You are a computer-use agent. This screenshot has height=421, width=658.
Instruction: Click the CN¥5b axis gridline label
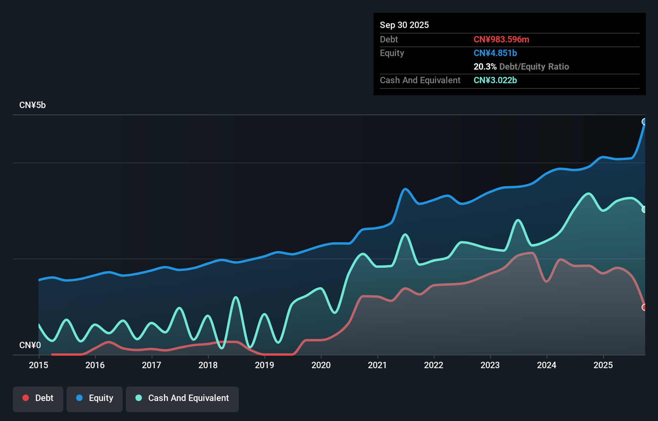(33, 105)
